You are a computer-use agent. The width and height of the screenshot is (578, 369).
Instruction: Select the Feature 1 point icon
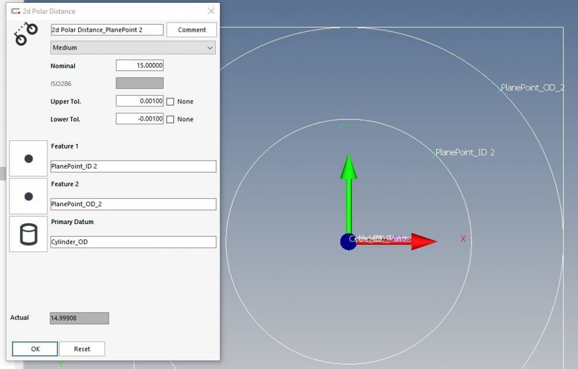[28, 159]
